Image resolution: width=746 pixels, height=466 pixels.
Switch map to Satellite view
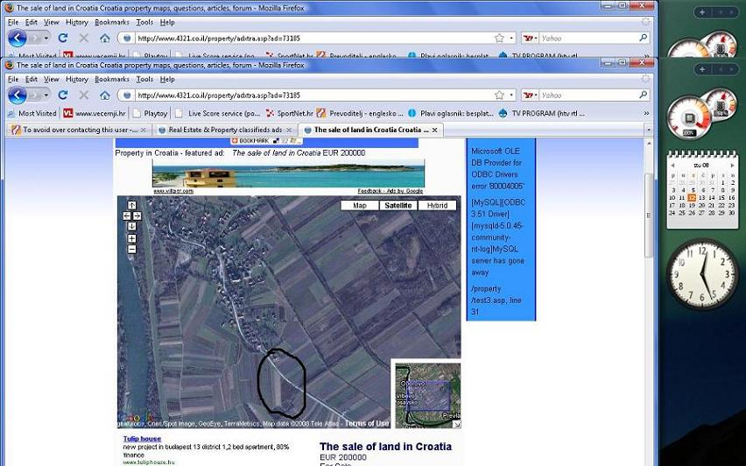398,205
